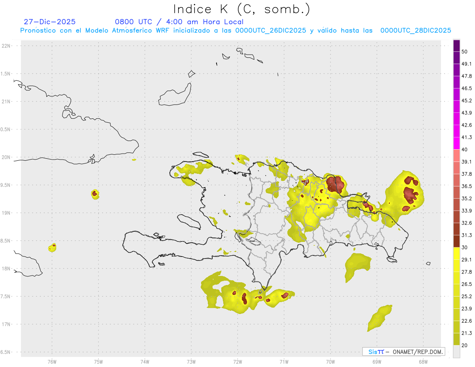Click the colorbar label "31.3"
Viewport: 475px width, 367px height.
pos(466,235)
